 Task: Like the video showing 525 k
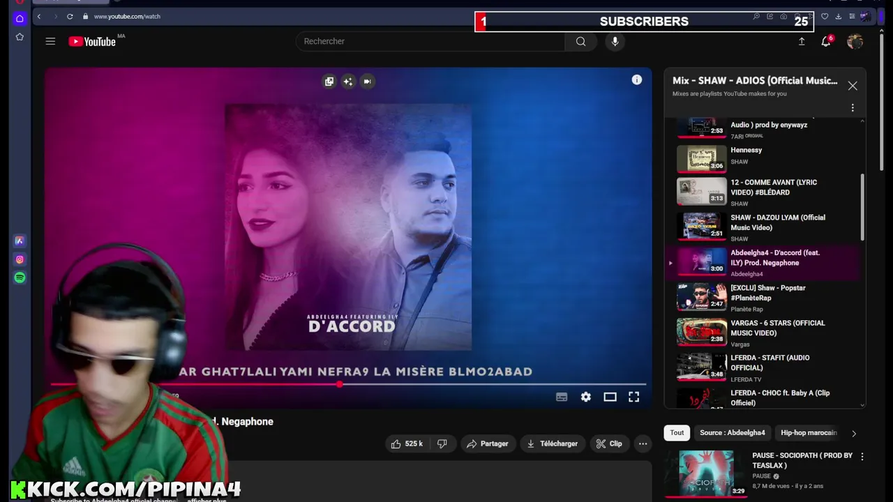pos(407,443)
